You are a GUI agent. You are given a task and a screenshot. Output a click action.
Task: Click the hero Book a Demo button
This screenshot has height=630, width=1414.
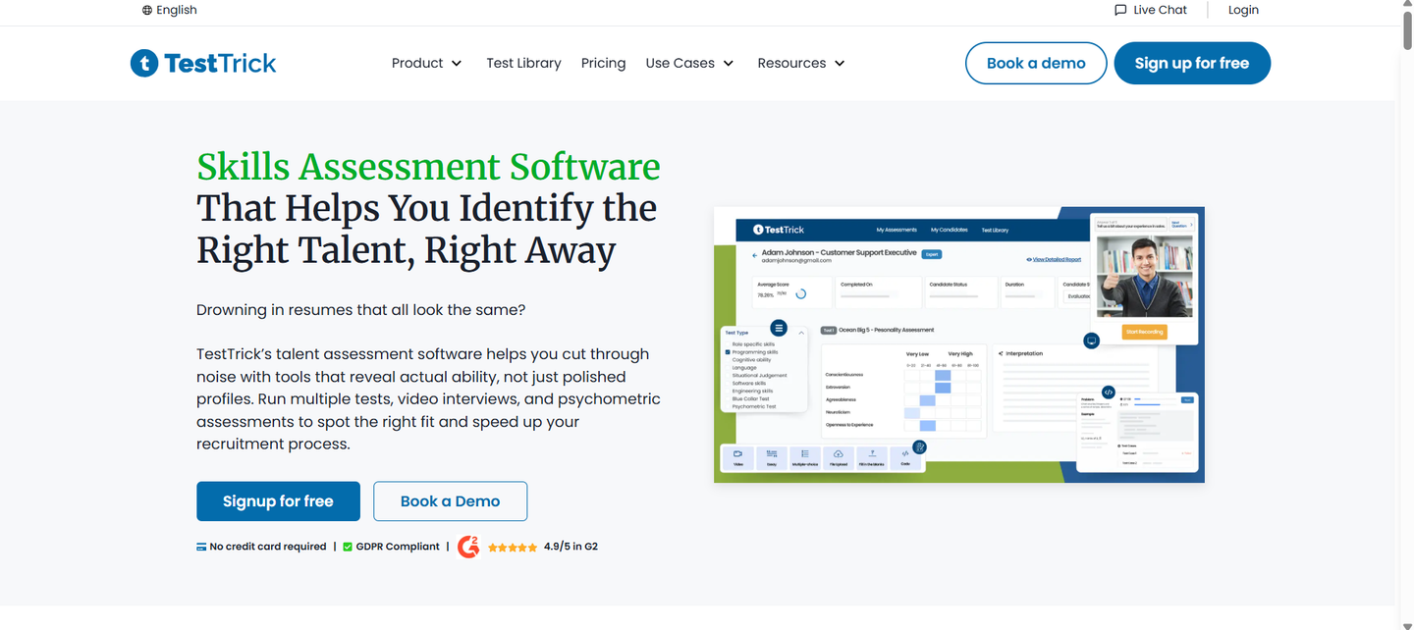(x=450, y=501)
